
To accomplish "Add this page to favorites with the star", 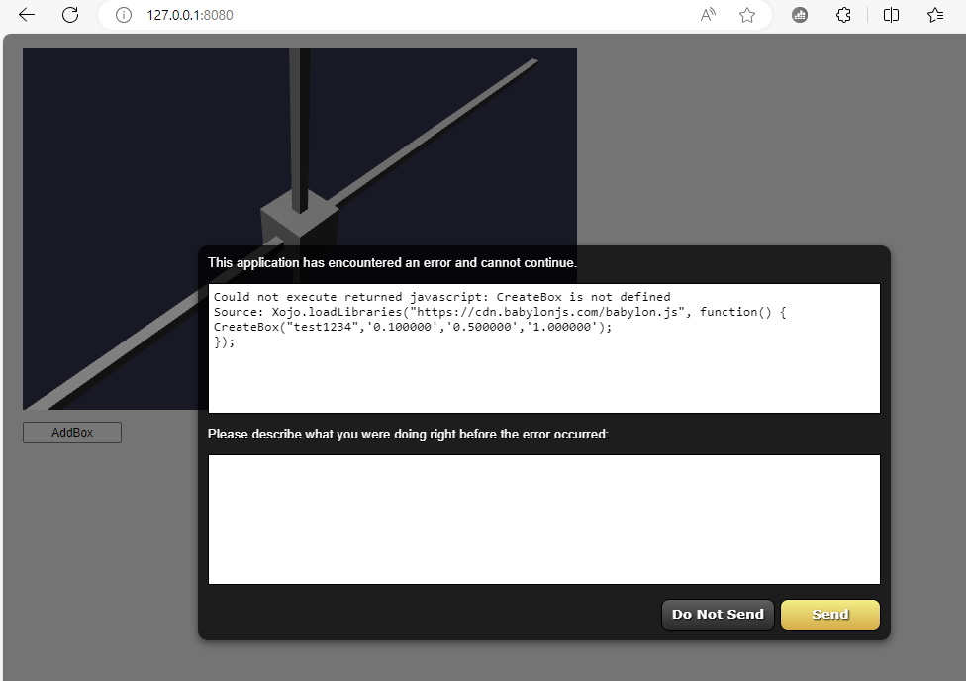I will tap(747, 15).
